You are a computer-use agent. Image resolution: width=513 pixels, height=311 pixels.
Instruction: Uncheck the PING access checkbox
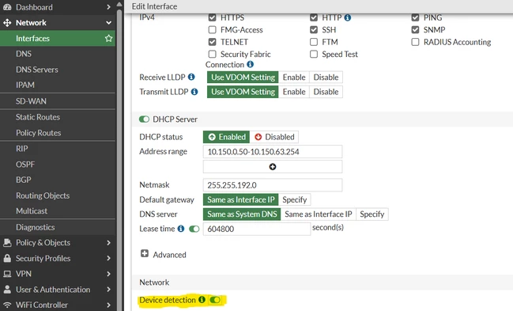click(415, 17)
